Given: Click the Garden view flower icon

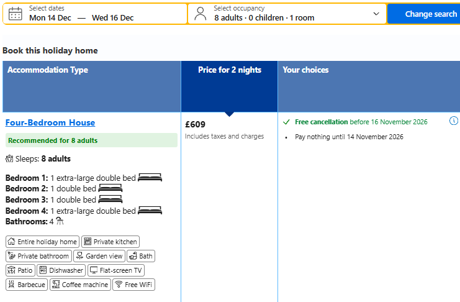Looking at the screenshot, I should (x=79, y=256).
